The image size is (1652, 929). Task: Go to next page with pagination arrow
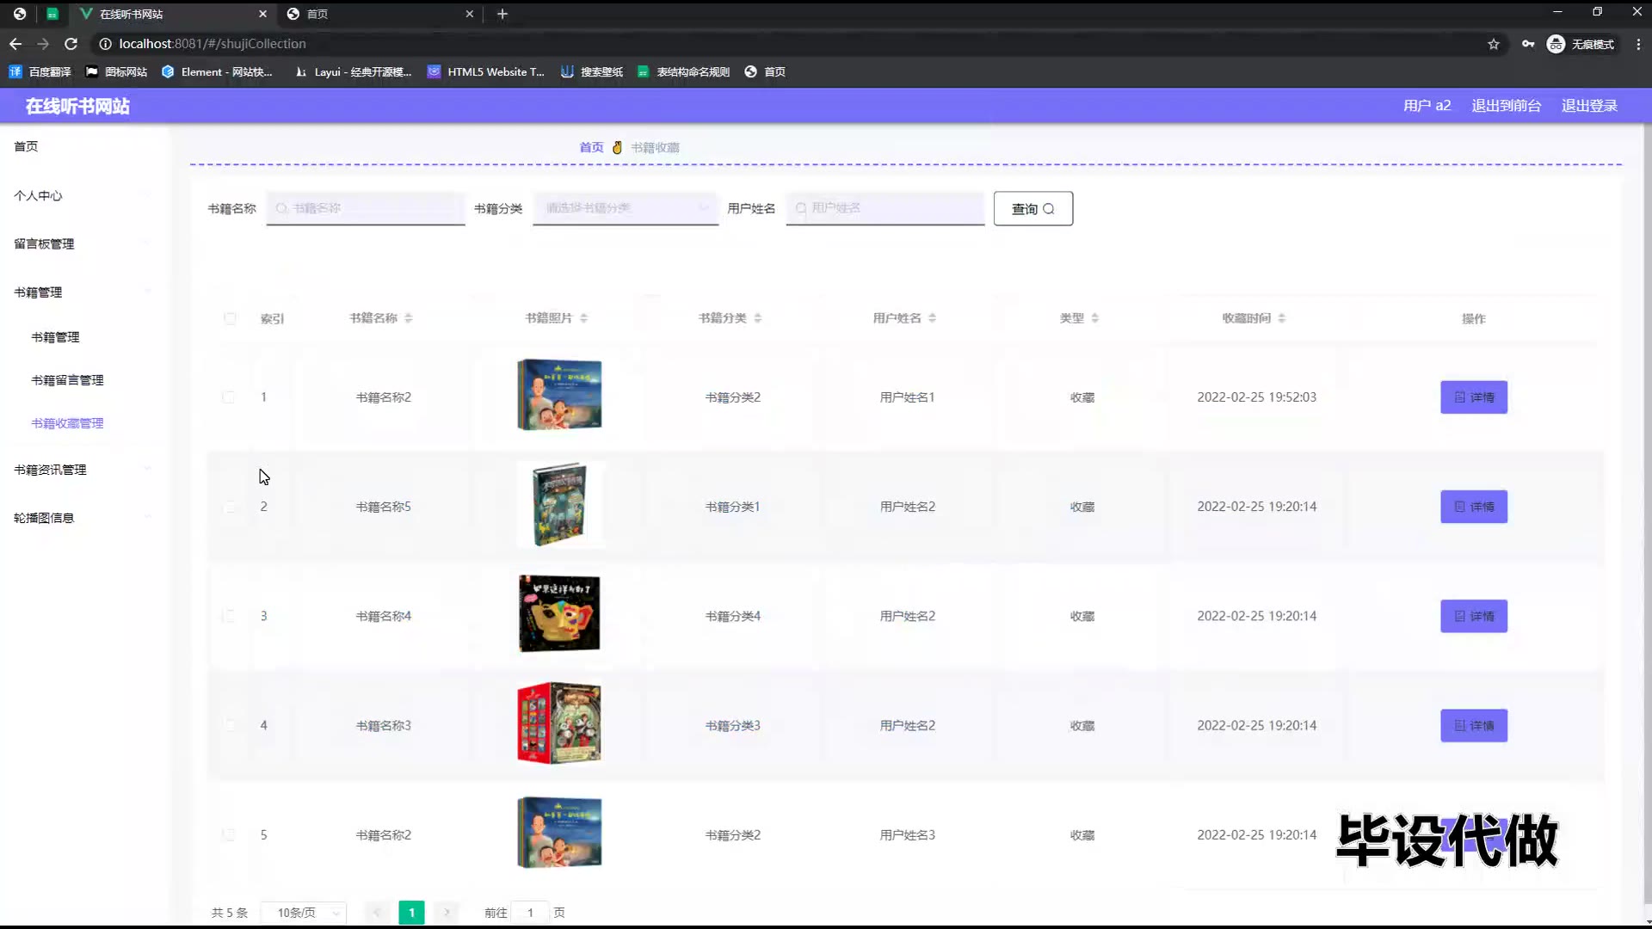(447, 913)
